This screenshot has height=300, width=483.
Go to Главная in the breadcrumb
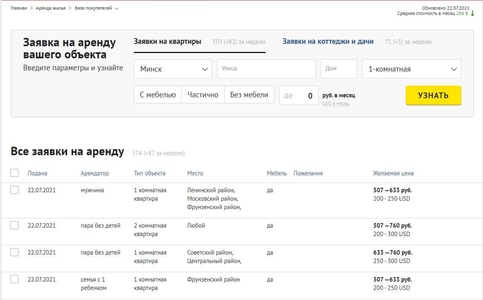(x=18, y=8)
